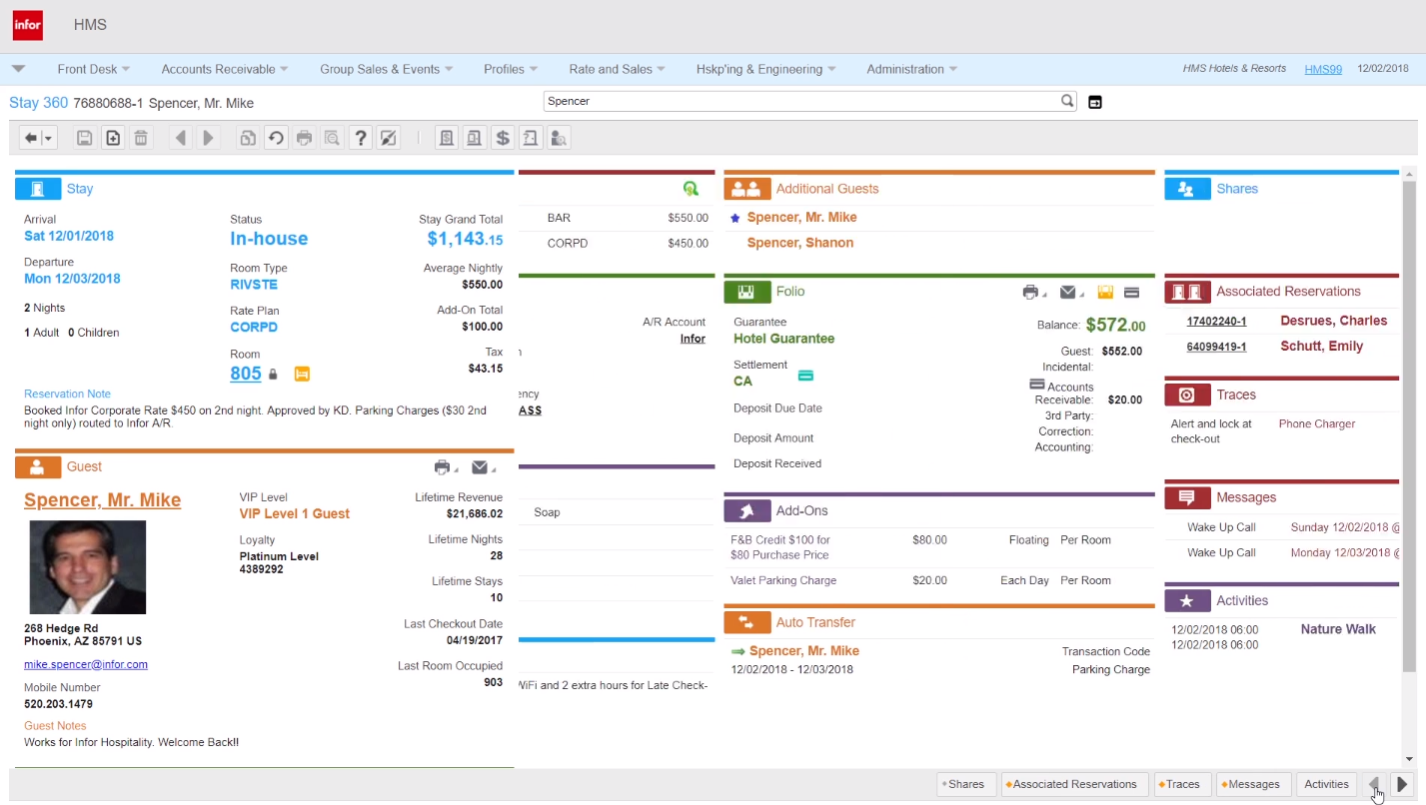Click the email icon in the Folio panel
The image size is (1426, 805).
point(1066,292)
